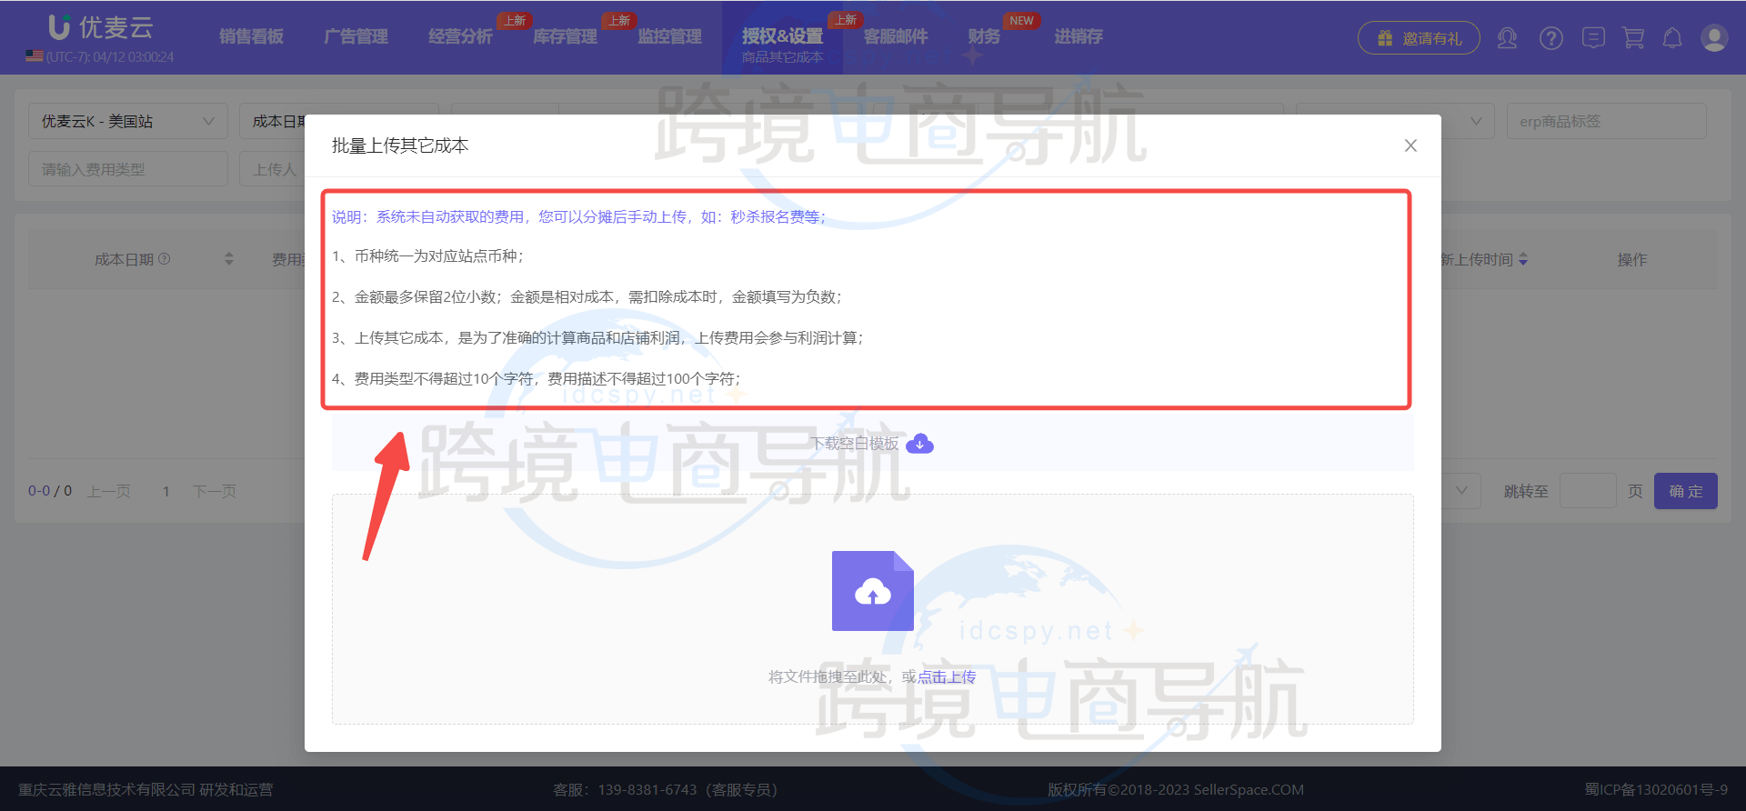Click the 点击上传 link

pos(947,676)
